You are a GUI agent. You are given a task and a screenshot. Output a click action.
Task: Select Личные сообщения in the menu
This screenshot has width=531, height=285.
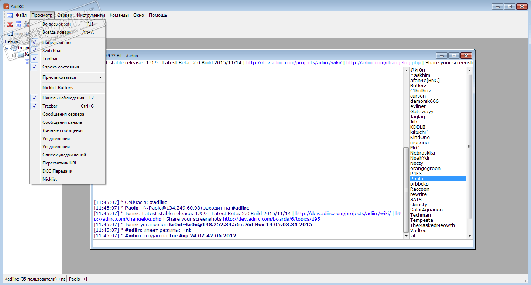tap(68, 130)
